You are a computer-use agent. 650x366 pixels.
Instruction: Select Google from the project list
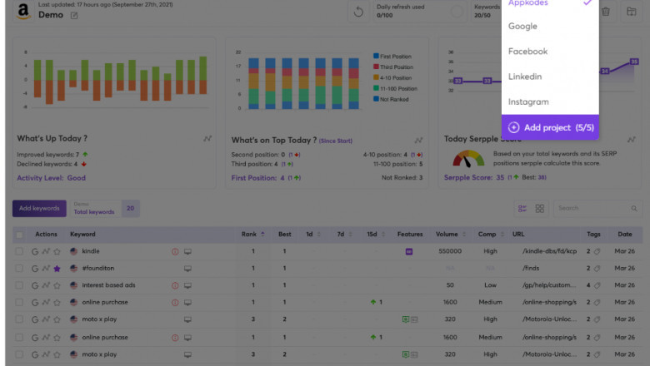(x=522, y=27)
